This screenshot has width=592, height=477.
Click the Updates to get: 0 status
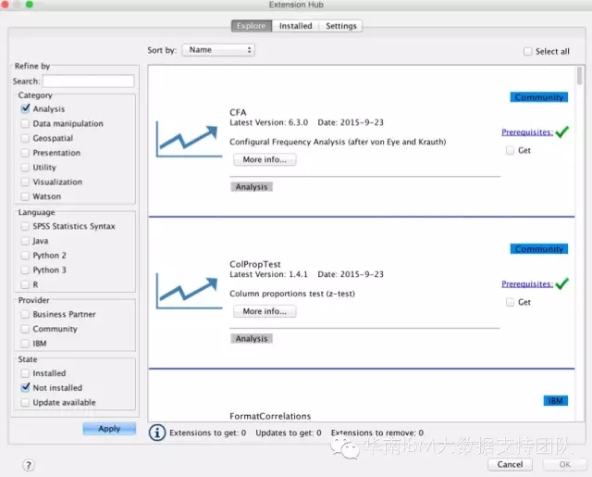click(289, 433)
